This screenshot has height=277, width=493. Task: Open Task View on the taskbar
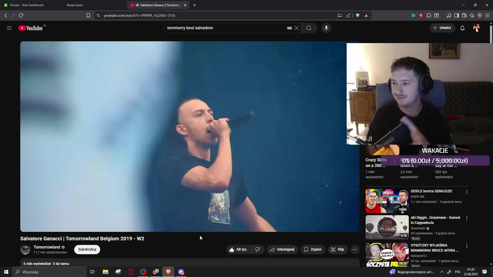(x=92, y=272)
